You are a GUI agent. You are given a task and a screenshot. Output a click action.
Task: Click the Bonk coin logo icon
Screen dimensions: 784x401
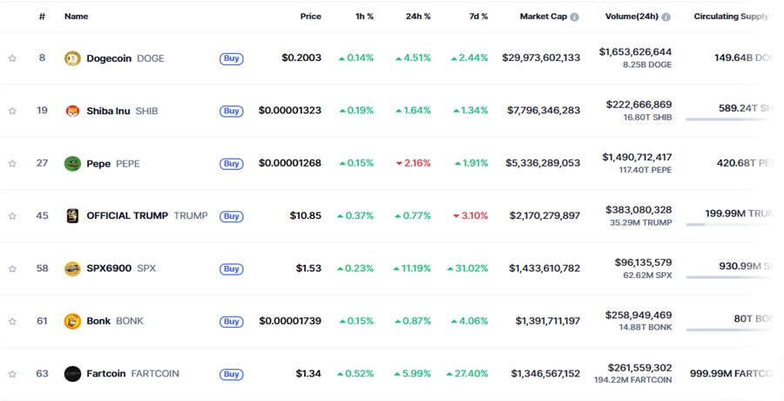coord(72,321)
